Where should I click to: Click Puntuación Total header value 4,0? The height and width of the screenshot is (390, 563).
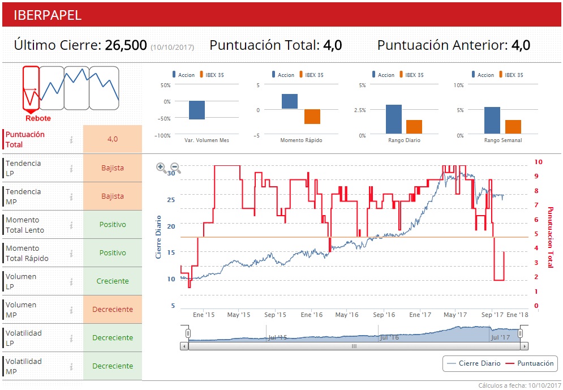click(333, 45)
